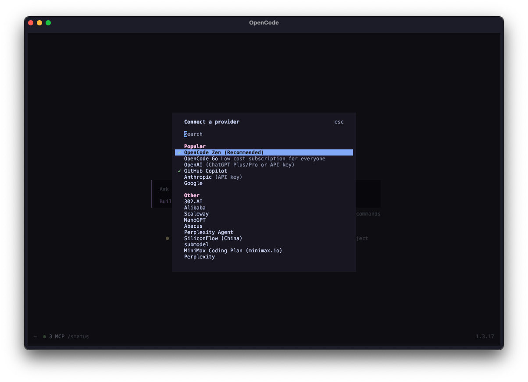Click the Popular section heading
Image resolution: width=528 pixels, height=382 pixels.
(x=195, y=146)
